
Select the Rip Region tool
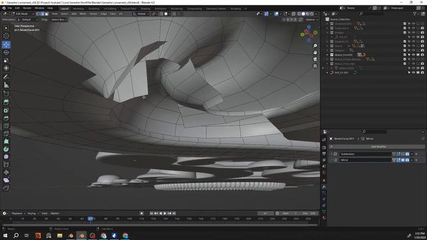6,188
